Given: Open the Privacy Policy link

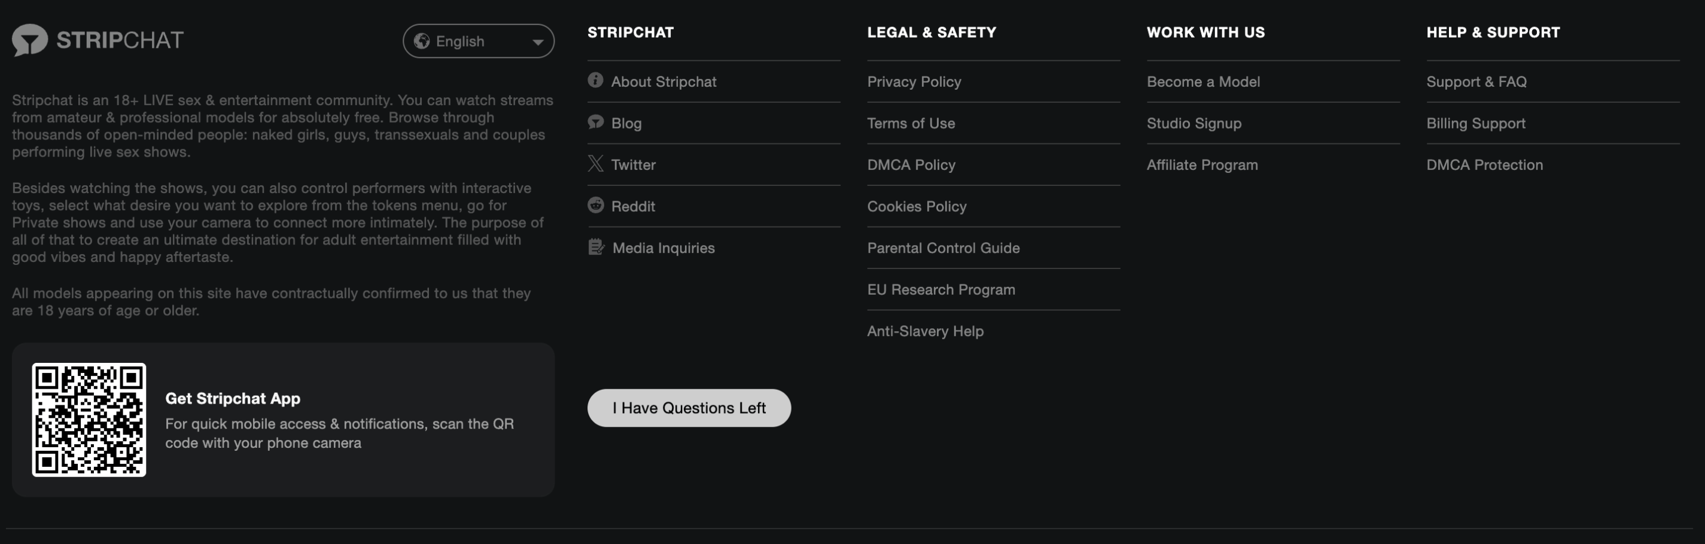Looking at the screenshot, I should (x=914, y=82).
